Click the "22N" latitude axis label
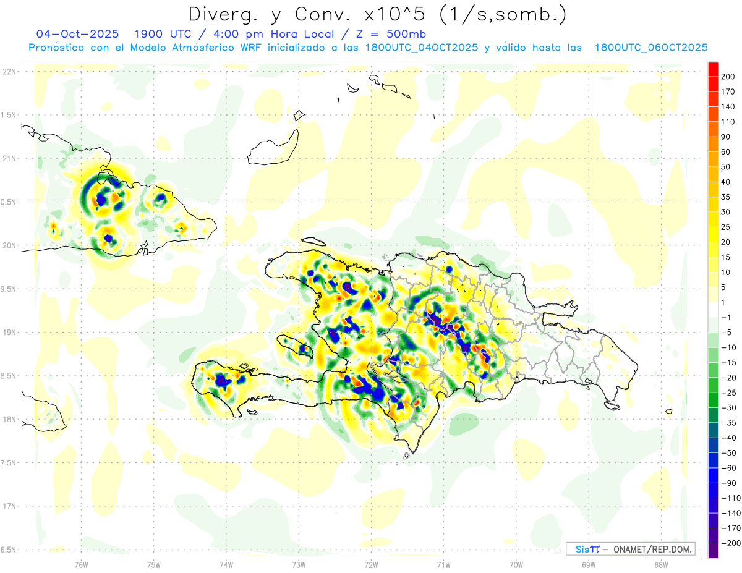Screen dimensions: 742x573 coord(9,72)
